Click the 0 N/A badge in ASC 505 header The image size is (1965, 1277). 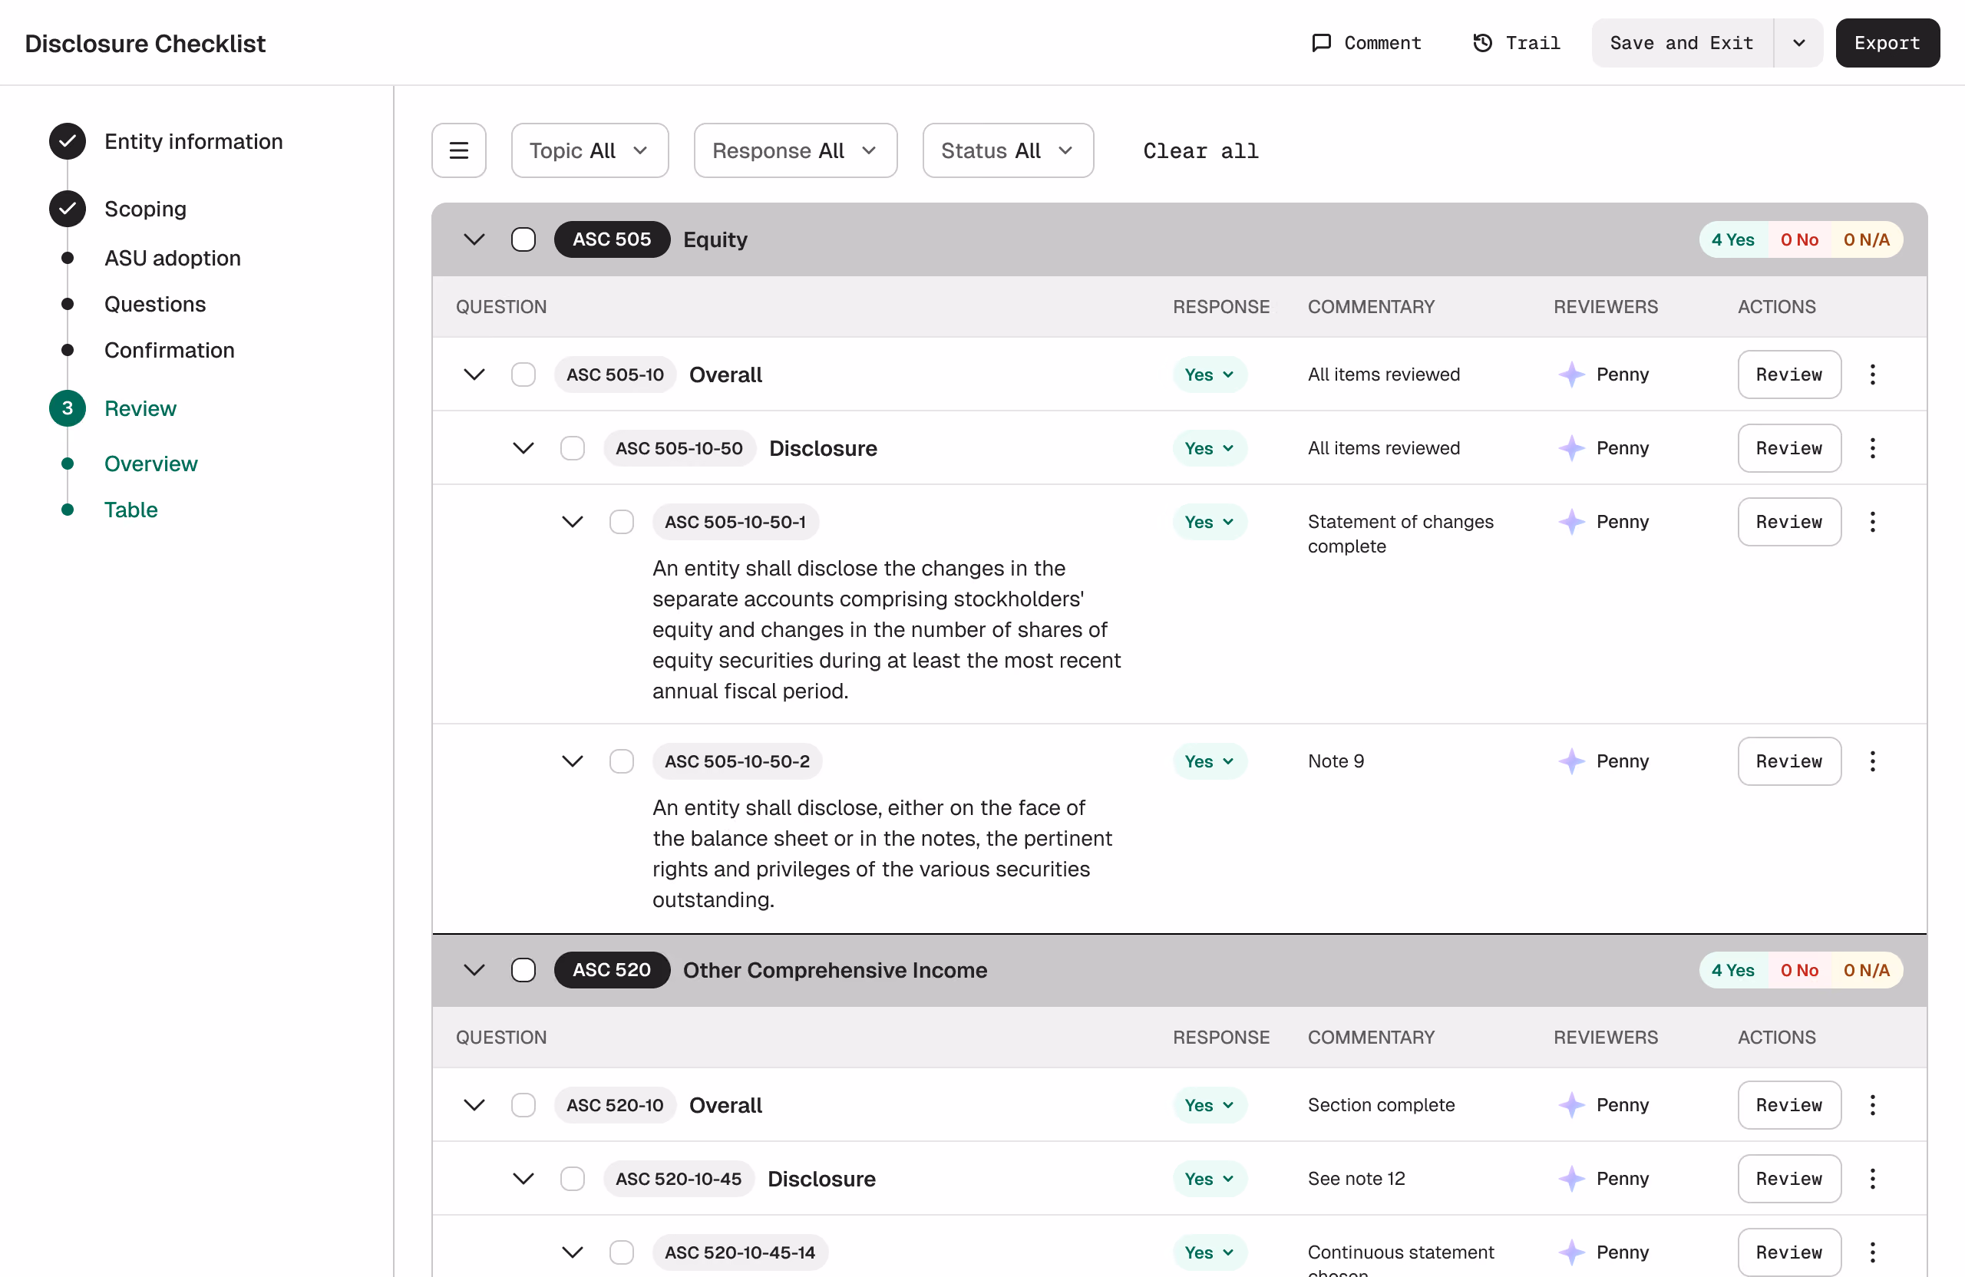pyautogui.click(x=1867, y=239)
